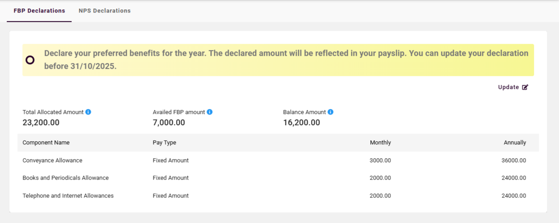Click the pencil edit icon beside Update

coord(525,87)
